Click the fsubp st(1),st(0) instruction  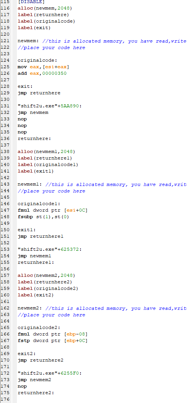pyautogui.click(x=43, y=217)
